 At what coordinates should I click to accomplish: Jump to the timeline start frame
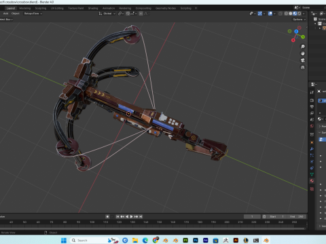[x=117, y=216]
